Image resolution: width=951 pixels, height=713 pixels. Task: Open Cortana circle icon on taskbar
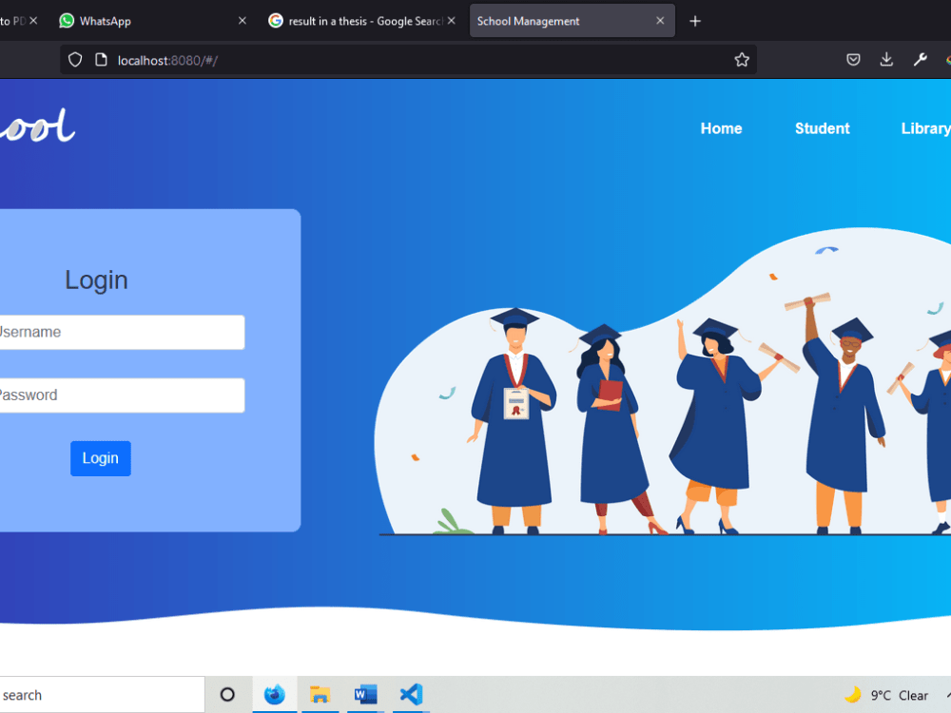[227, 695]
